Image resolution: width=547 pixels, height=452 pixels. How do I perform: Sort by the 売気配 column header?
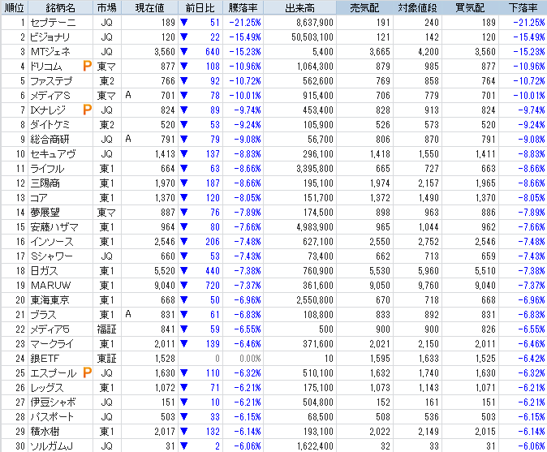tap(364, 7)
